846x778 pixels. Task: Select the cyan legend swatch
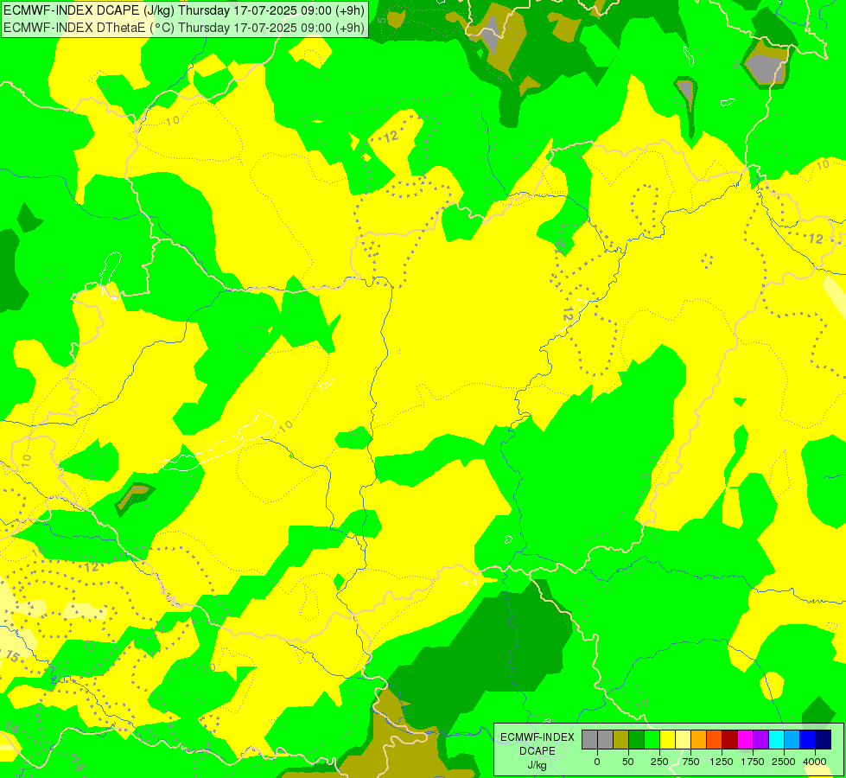[x=777, y=740]
